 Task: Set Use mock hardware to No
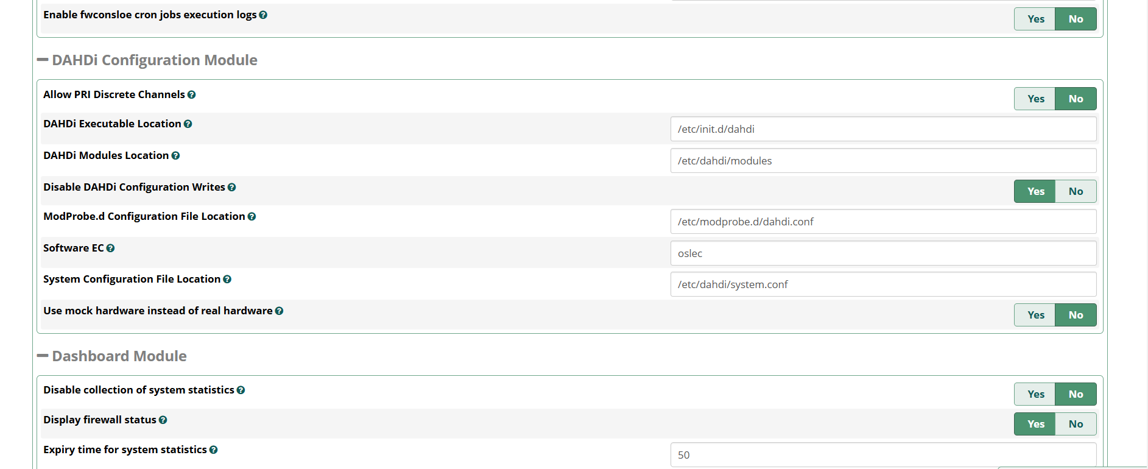1076,315
